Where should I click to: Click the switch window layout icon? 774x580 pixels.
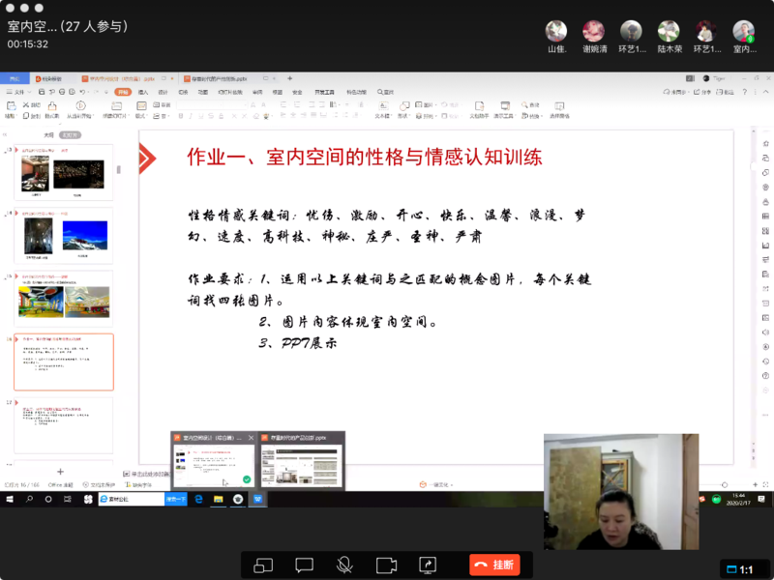[x=262, y=565]
